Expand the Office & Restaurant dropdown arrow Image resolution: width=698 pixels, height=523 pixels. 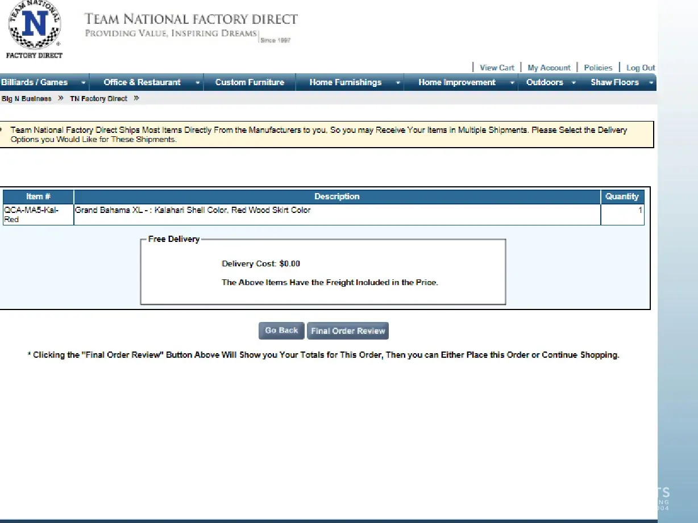(197, 83)
